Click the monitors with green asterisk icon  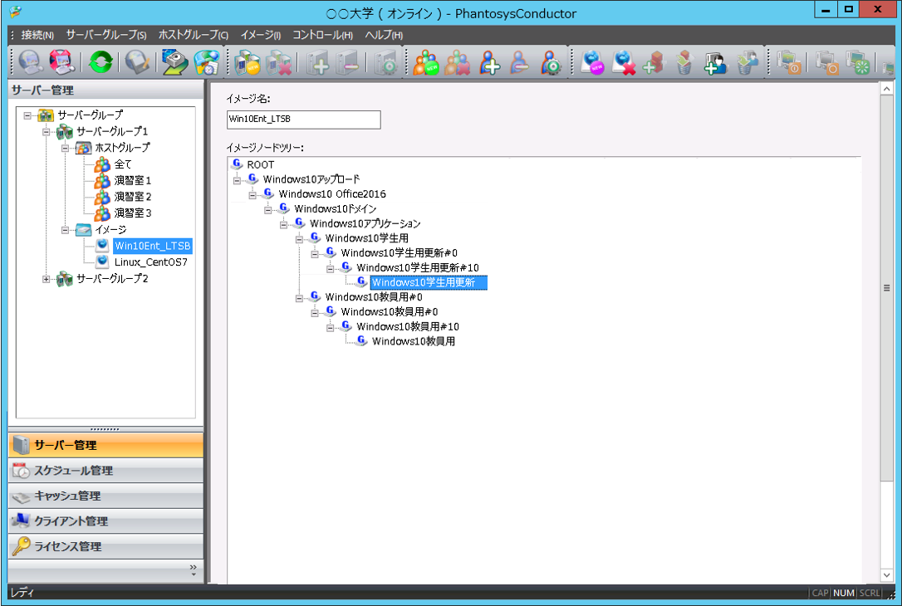click(x=860, y=62)
